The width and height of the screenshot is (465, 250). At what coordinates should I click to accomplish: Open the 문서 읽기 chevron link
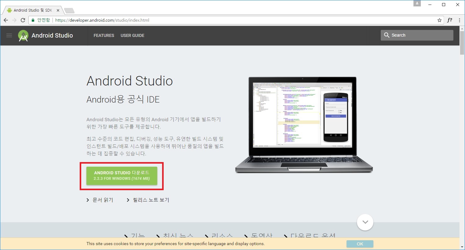point(100,200)
